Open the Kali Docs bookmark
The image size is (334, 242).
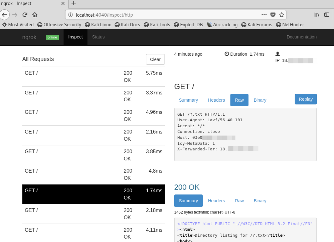click(x=127, y=25)
